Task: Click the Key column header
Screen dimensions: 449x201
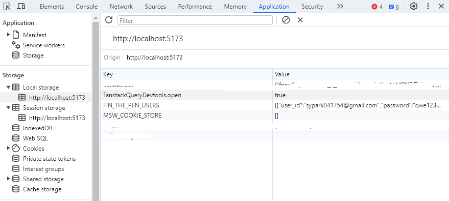Action: coord(187,74)
